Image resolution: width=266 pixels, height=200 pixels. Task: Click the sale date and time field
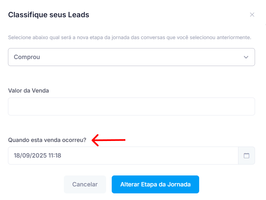point(123,156)
